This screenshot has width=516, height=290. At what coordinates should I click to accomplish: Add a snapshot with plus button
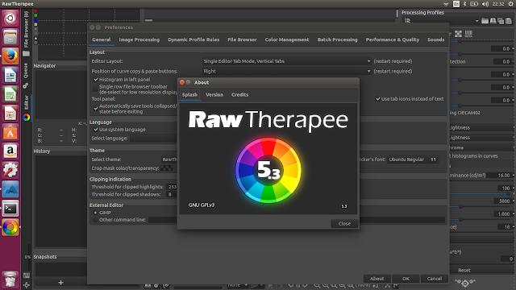point(60,283)
